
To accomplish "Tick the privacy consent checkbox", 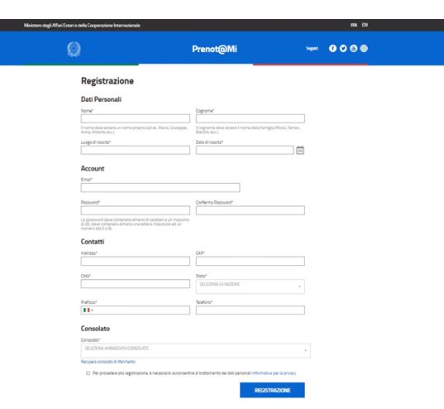I will tap(88, 373).
